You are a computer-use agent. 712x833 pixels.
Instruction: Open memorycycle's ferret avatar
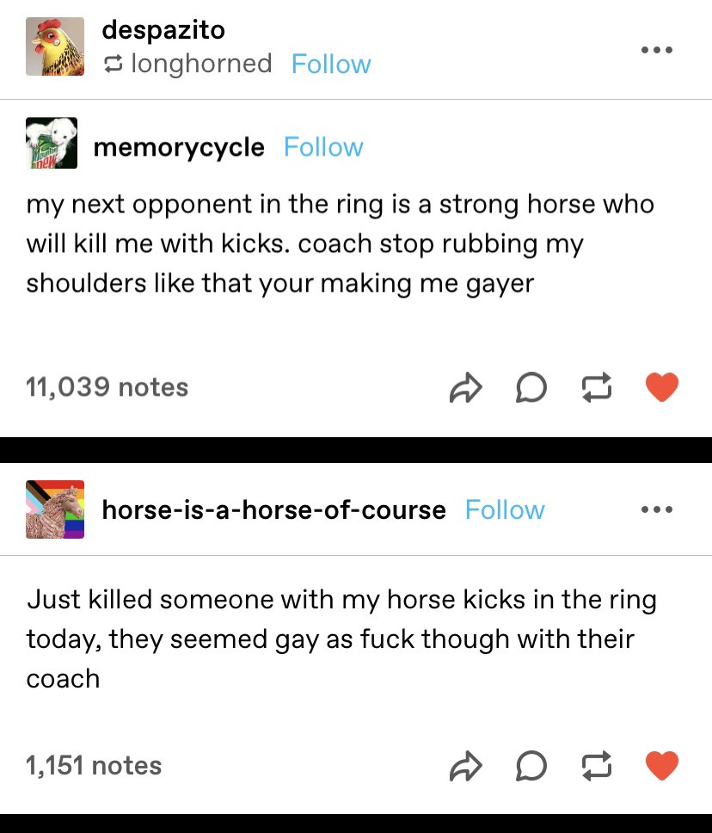52,143
